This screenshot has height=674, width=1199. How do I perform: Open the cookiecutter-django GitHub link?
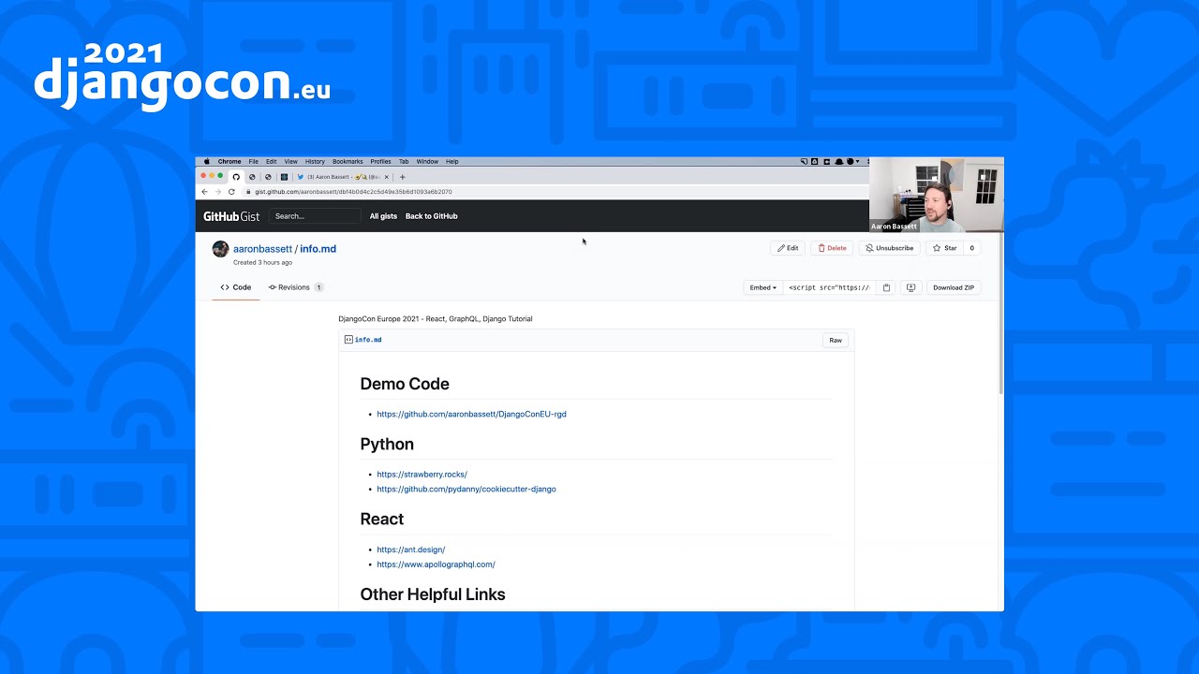click(466, 489)
